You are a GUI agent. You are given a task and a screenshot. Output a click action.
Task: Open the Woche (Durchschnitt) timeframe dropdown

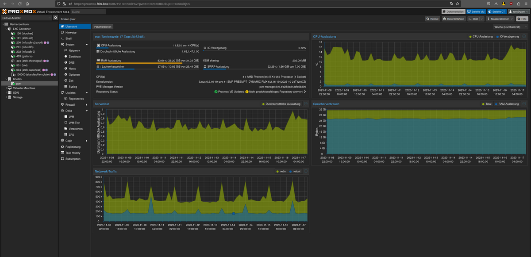point(510,27)
